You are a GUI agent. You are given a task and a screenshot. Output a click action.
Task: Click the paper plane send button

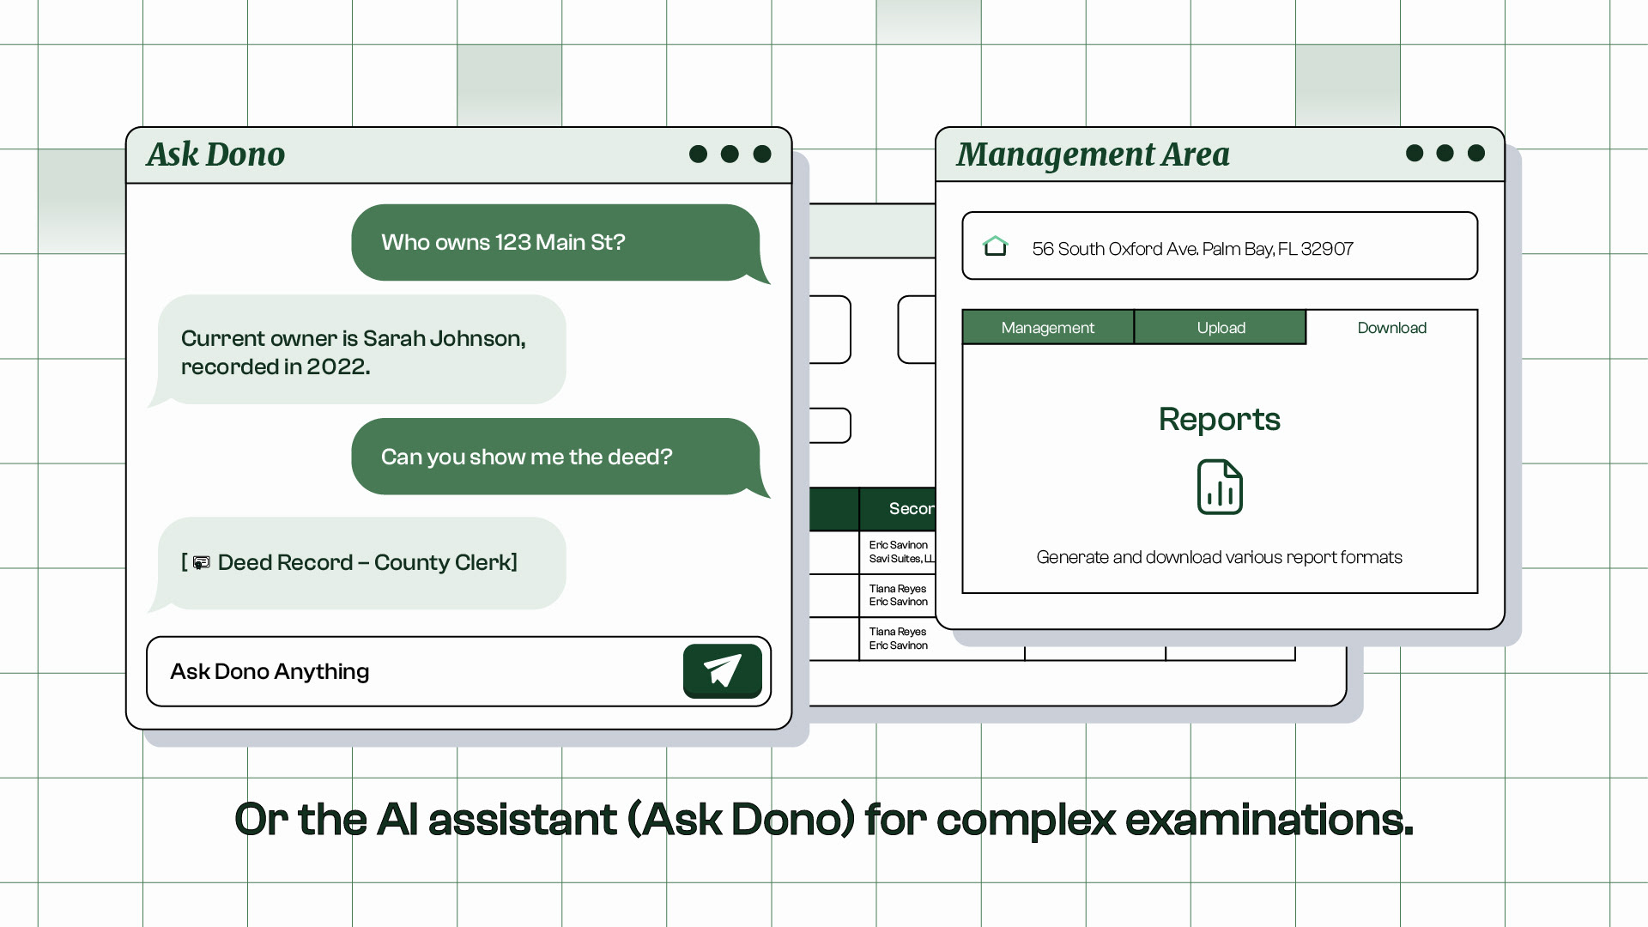coord(722,670)
